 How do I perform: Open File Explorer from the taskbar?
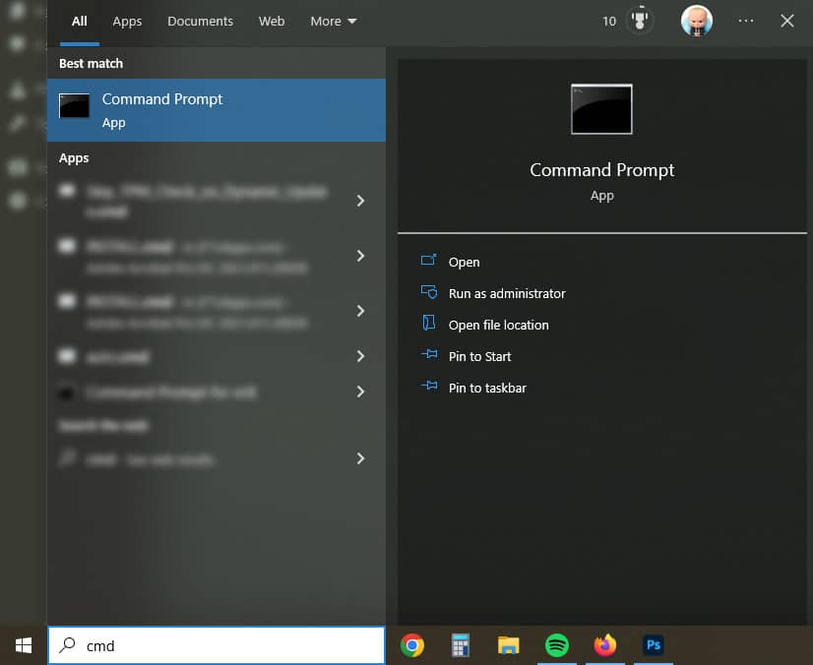point(508,646)
